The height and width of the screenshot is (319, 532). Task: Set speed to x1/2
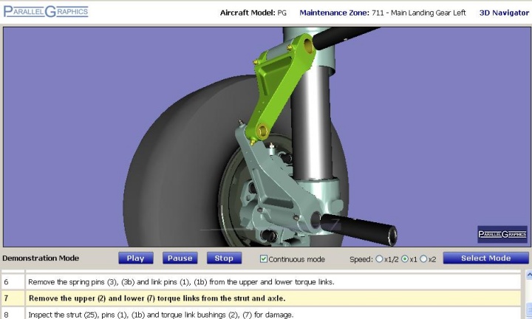pos(380,259)
